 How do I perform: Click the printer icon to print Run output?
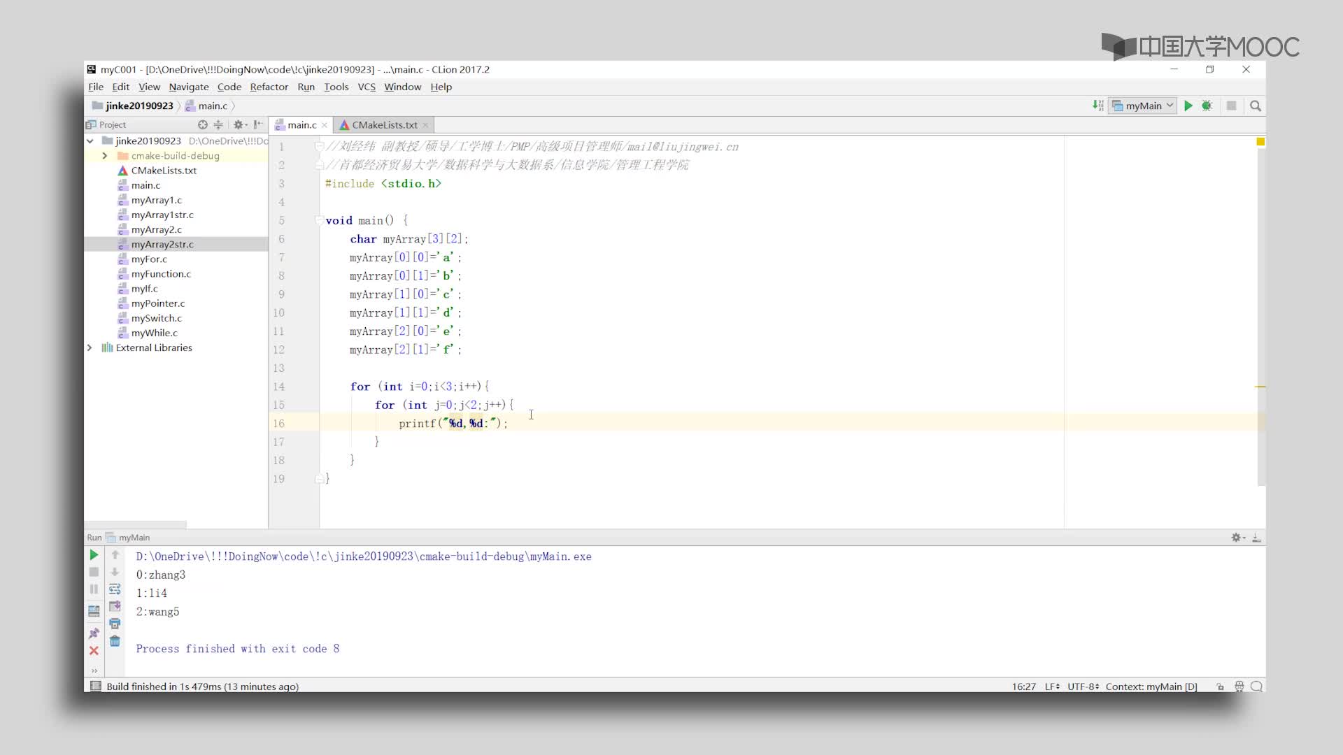coord(115,623)
